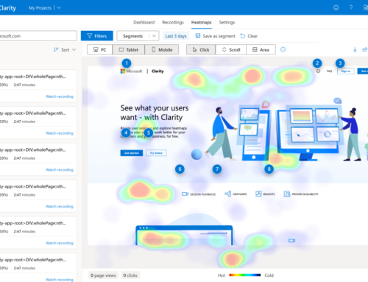Screen dimensions: 368x282
Task: Click the download heatmap icon
Action: click(x=355, y=49)
